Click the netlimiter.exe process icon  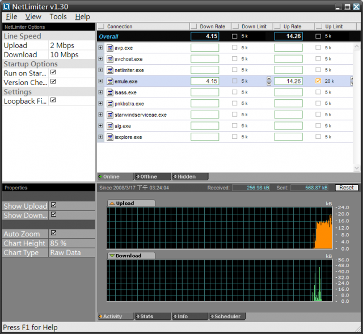click(x=109, y=70)
